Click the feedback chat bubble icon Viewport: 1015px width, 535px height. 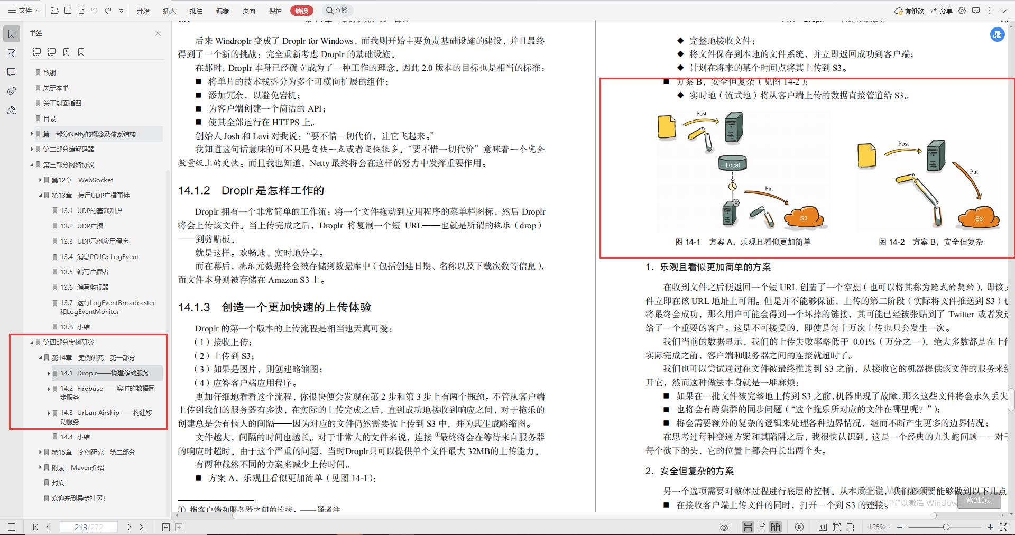pos(976,11)
